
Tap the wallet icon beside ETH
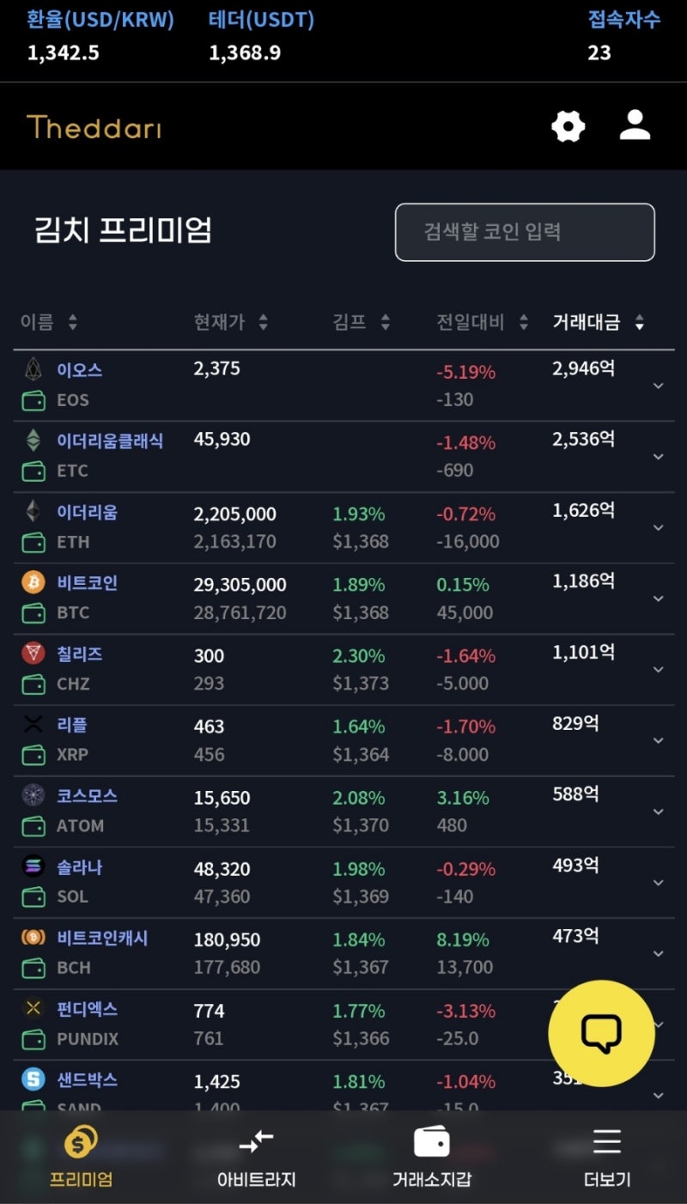[x=33, y=542]
